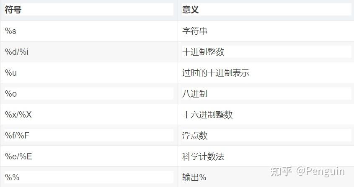This screenshot has width=354, height=187.
Task: Click the 科学计数法 meaning cell
Action: click(204, 156)
